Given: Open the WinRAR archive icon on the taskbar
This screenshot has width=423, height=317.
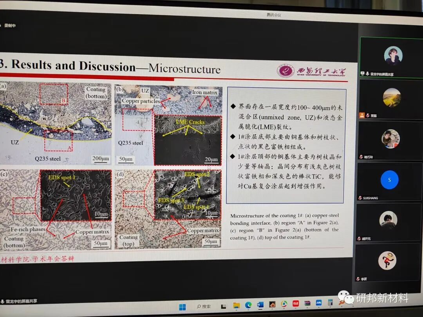Looking at the screenshot, I should click(x=307, y=304).
